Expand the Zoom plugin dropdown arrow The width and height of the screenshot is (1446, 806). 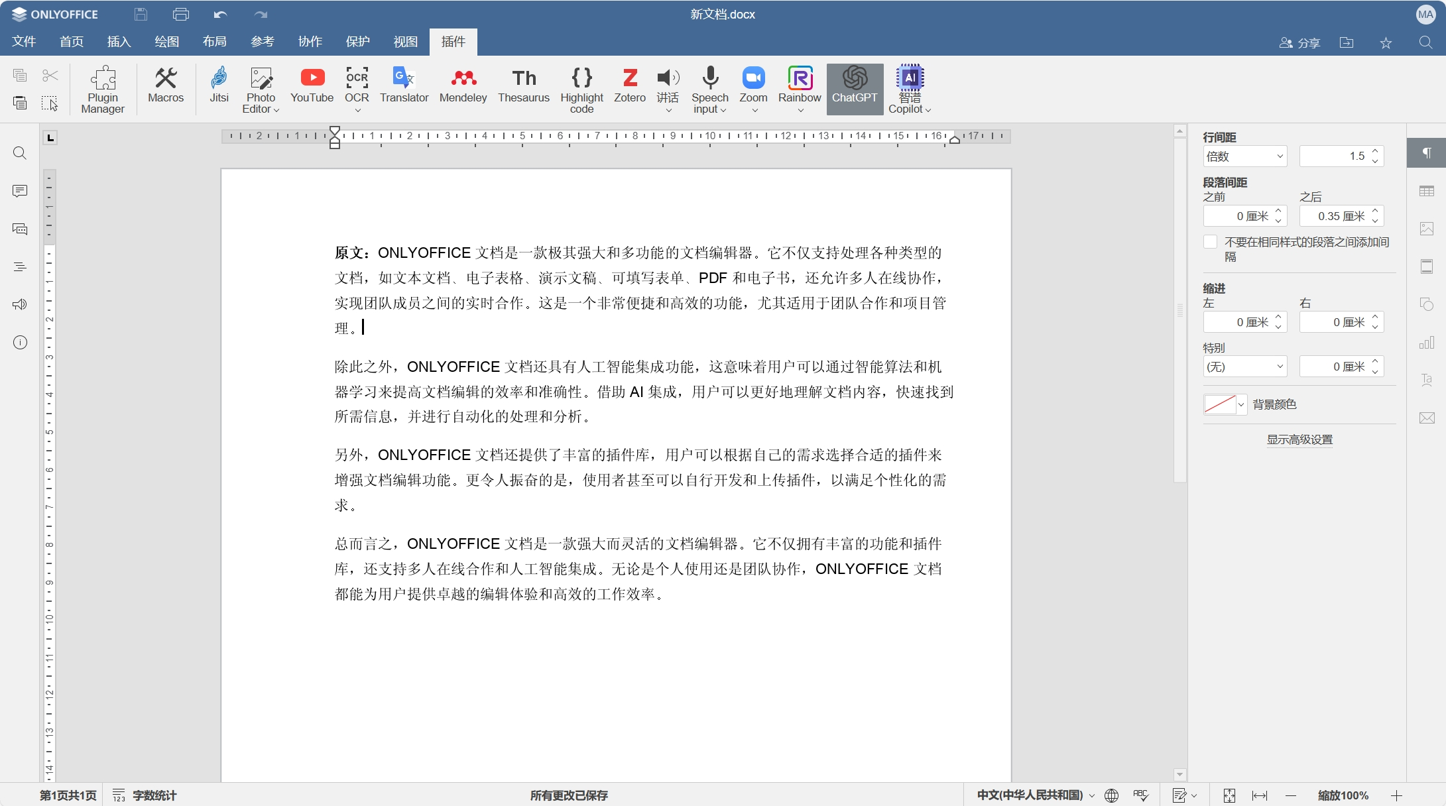coord(754,110)
